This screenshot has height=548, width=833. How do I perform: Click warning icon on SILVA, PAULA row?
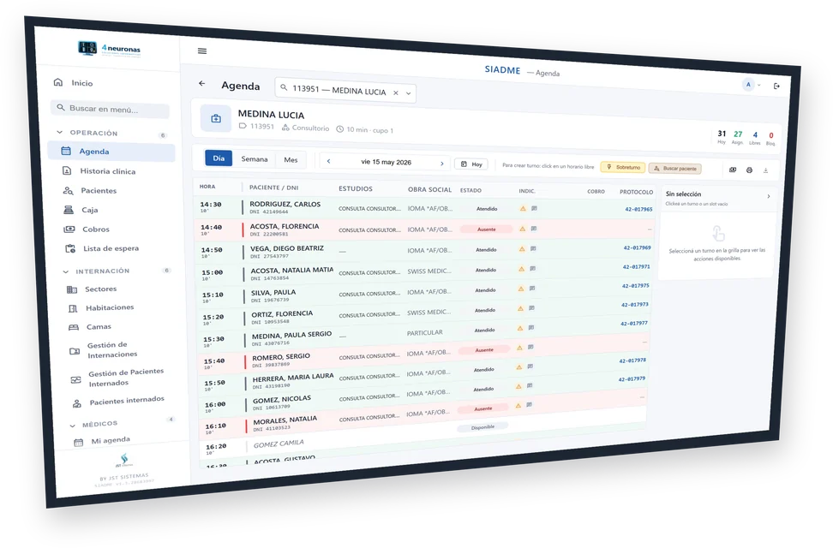[521, 289]
